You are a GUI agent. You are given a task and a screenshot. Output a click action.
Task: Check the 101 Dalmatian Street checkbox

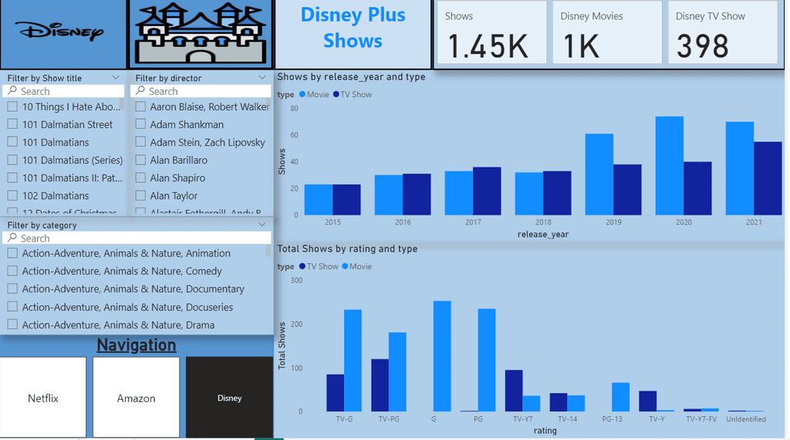pos(12,124)
